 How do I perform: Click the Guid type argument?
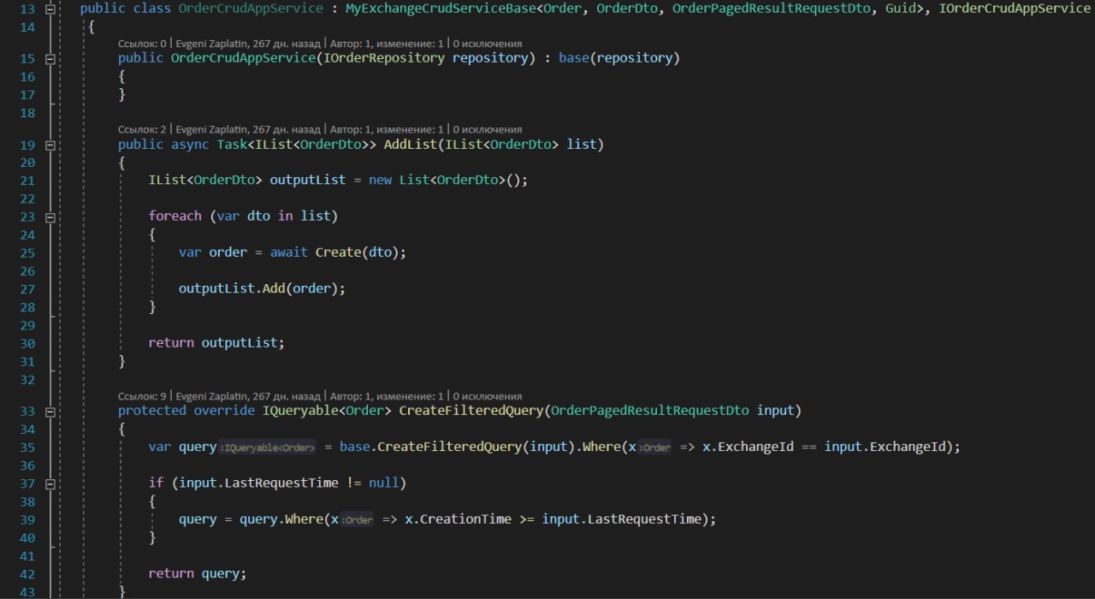pos(901,9)
